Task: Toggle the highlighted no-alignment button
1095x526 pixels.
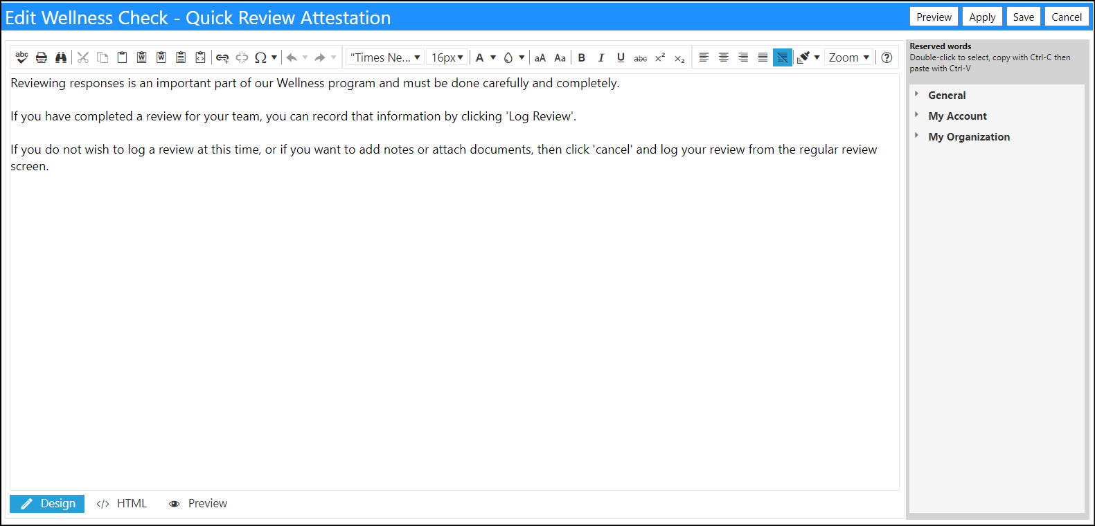Action: tap(782, 57)
